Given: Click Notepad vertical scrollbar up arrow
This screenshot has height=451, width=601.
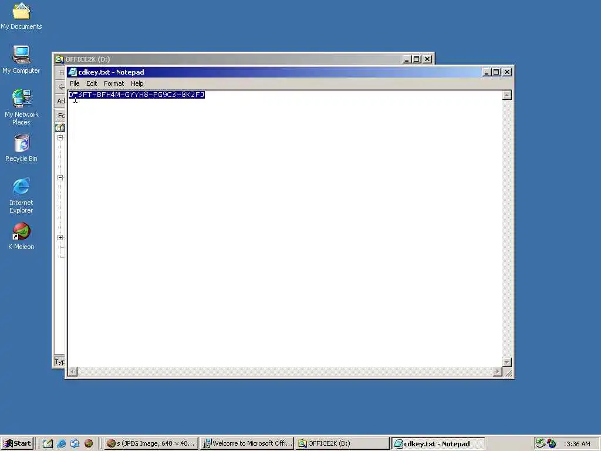Looking at the screenshot, I should tap(507, 95).
